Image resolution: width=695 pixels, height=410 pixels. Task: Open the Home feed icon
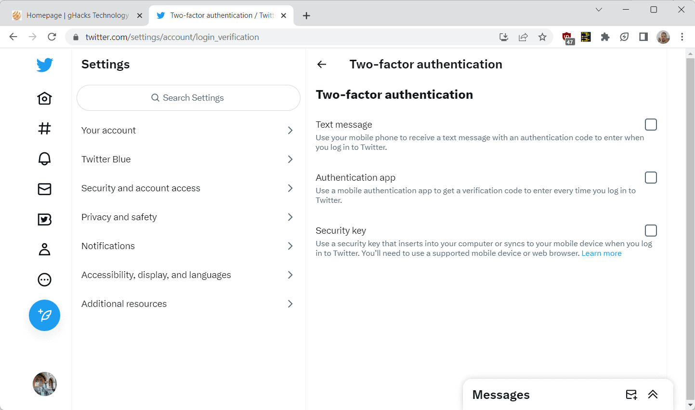click(x=44, y=98)
